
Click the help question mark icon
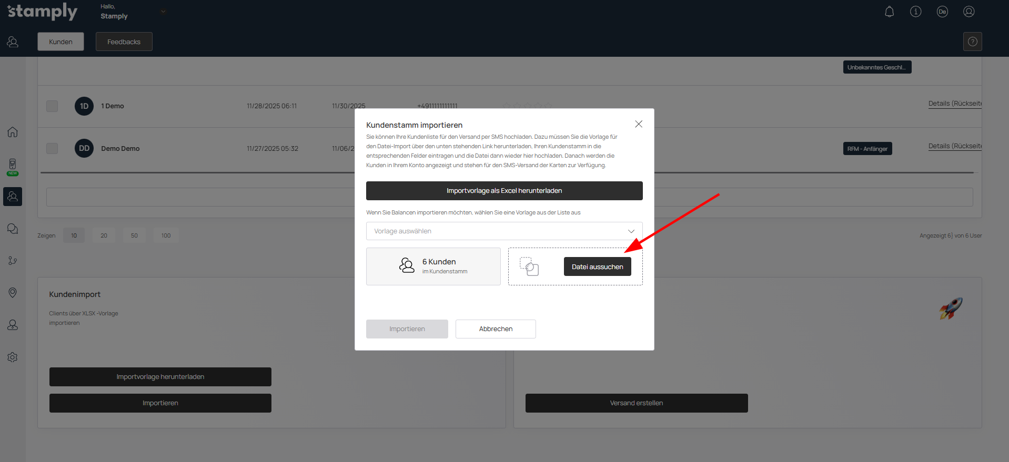click(972, 42)
